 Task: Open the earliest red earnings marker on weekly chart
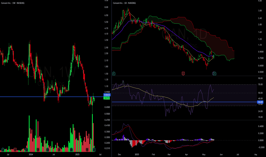point(15,150)
